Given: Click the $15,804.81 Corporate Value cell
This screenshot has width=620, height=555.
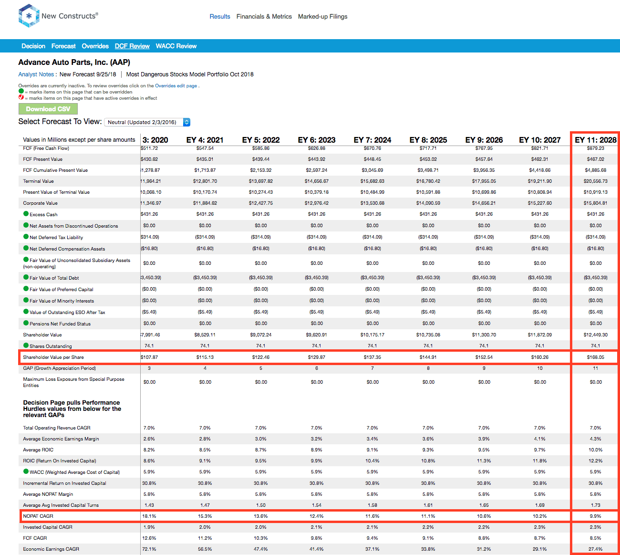Looking at the screenshot, I should point(596,203).
